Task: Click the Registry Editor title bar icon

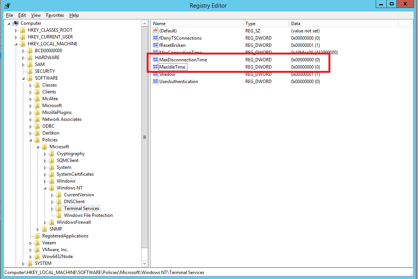Action: [7, 5]
